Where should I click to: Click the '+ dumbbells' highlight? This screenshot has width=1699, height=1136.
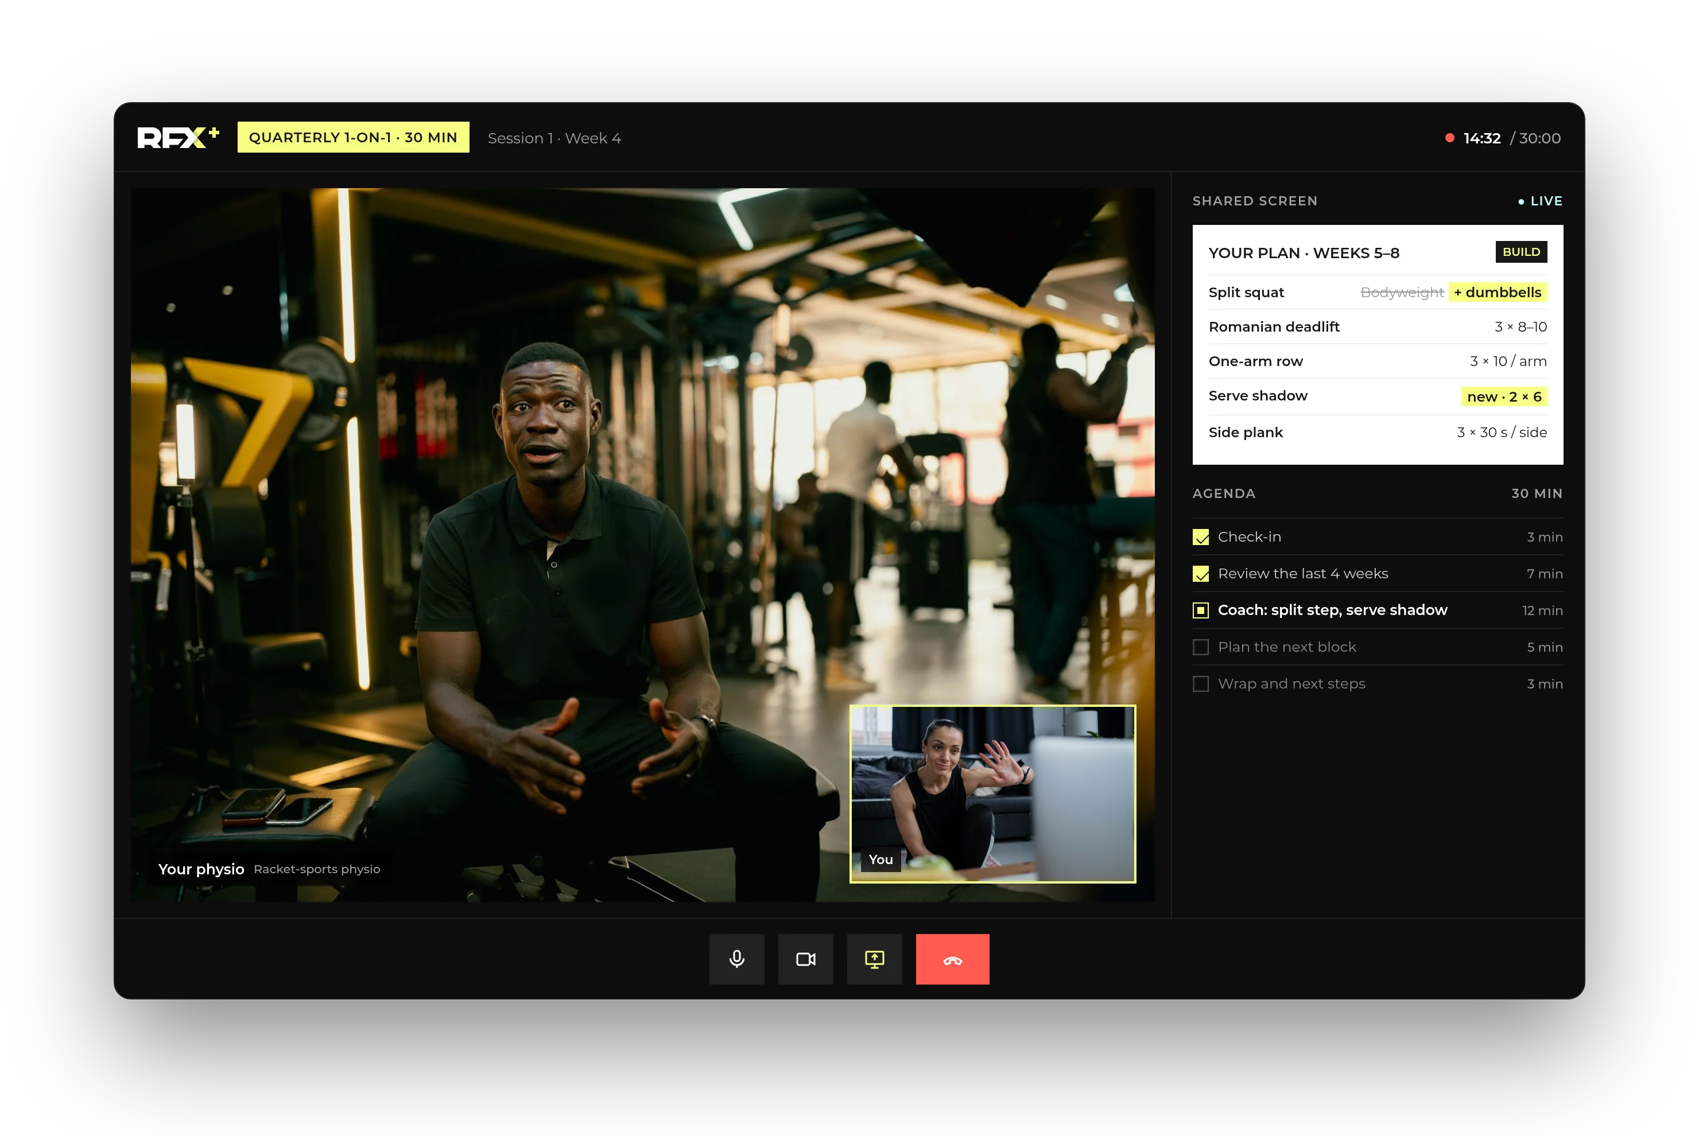1498,292
